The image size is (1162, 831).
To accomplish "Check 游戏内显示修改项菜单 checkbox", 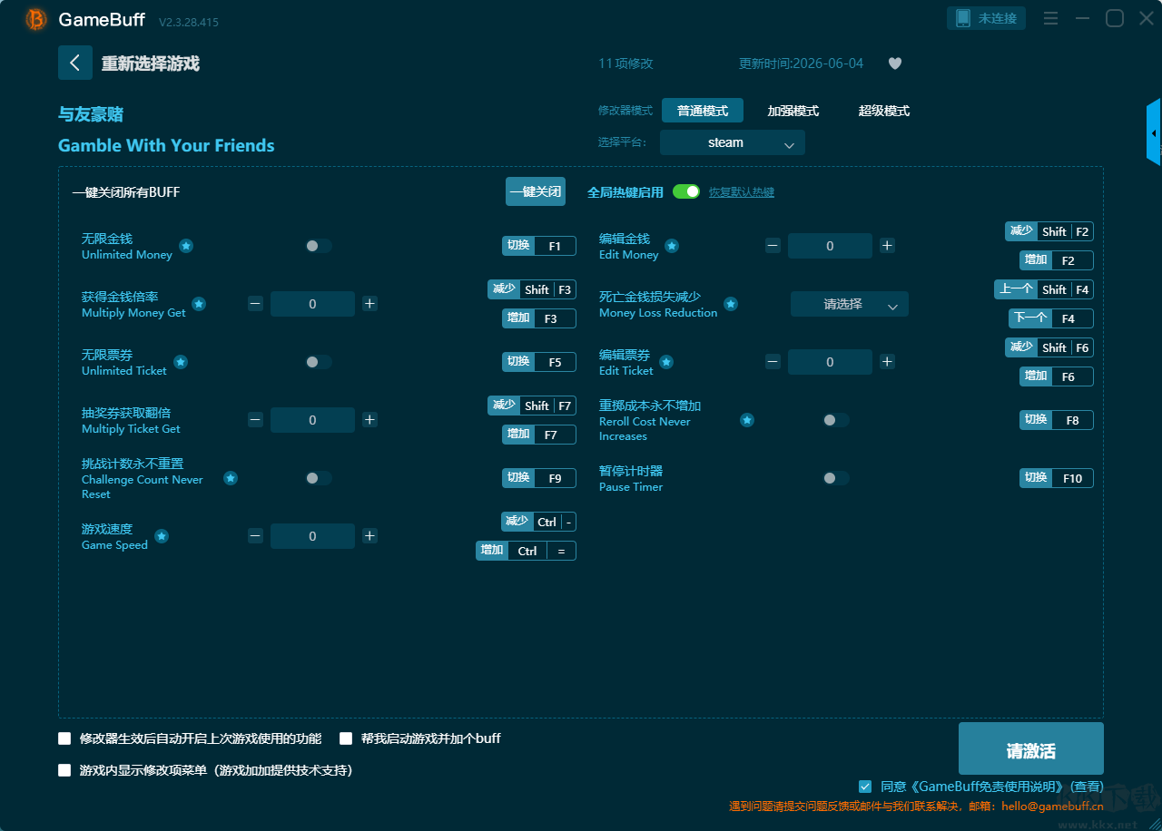I will tap(64, 770).
